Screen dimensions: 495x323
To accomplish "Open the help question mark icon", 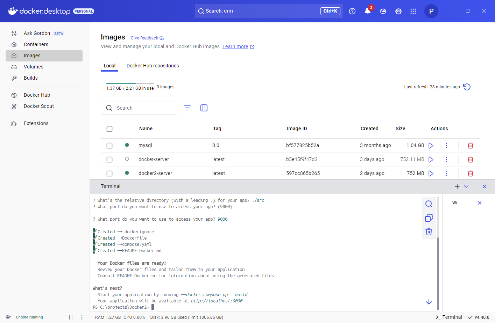I will [x=352, y=11].
